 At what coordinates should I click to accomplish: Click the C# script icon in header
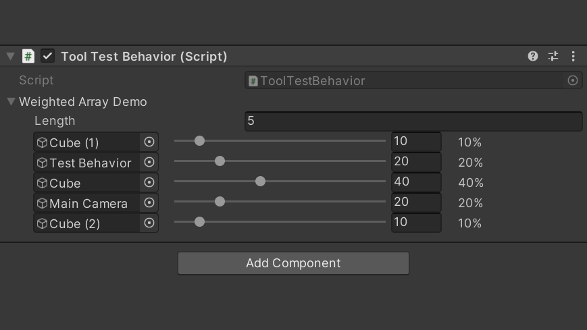(x=28, y=56)
